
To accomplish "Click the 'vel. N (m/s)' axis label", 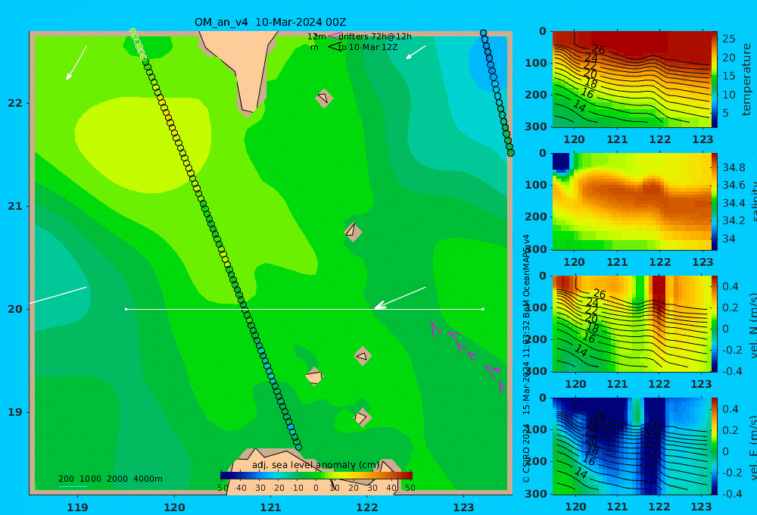I will point(752,326).
